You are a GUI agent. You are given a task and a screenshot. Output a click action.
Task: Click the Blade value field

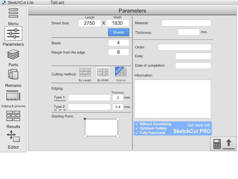[119, 43]
